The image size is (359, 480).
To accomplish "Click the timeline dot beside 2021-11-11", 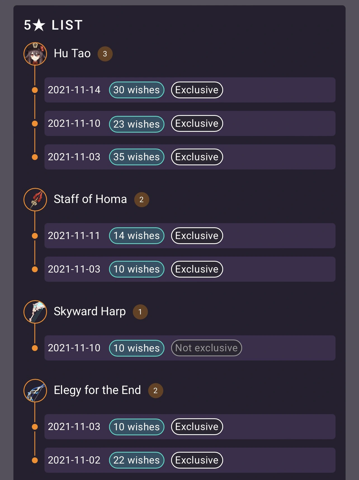I will click(x=35, y=236).
